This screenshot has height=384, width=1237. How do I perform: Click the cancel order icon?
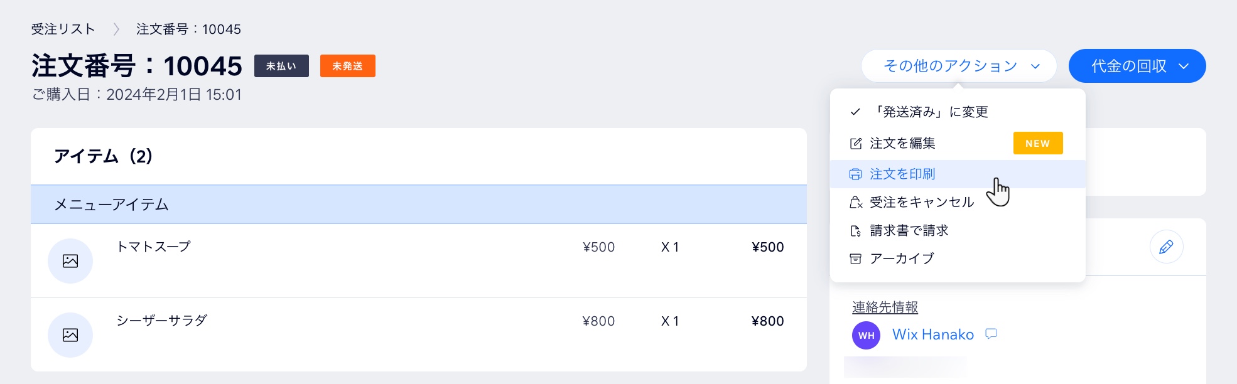855,203
